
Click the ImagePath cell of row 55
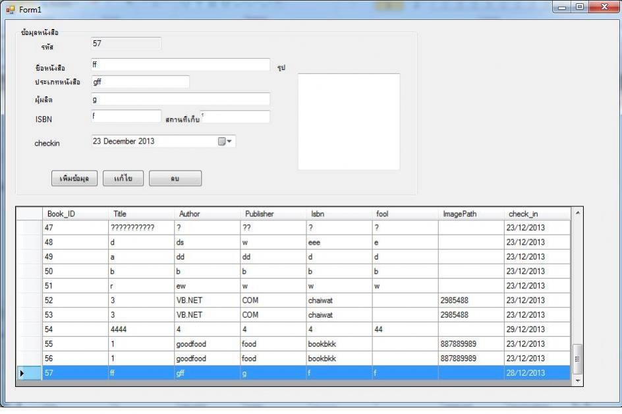click(x=470, y=344)
